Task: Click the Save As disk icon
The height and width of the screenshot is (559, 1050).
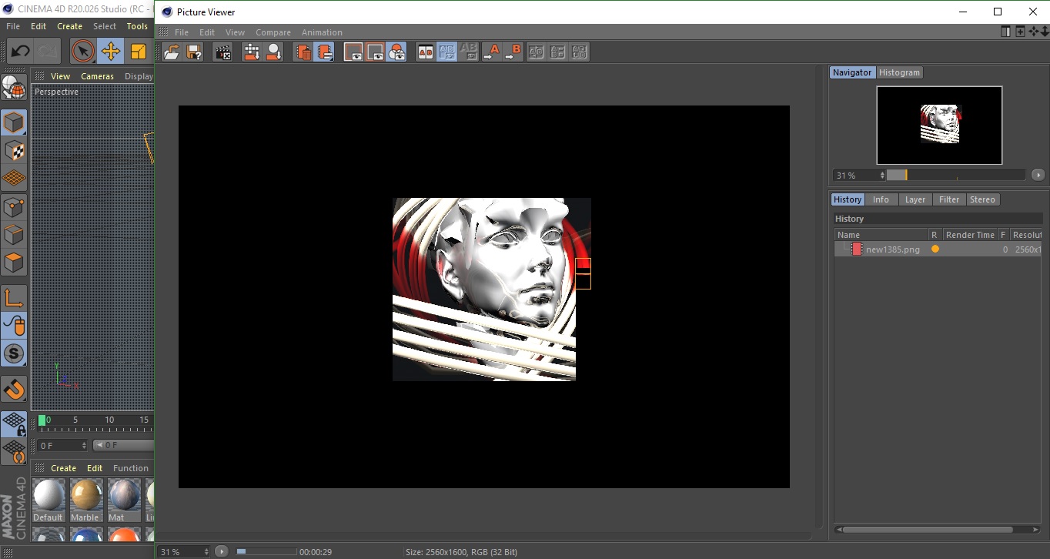Action: (x=194, y=52)
